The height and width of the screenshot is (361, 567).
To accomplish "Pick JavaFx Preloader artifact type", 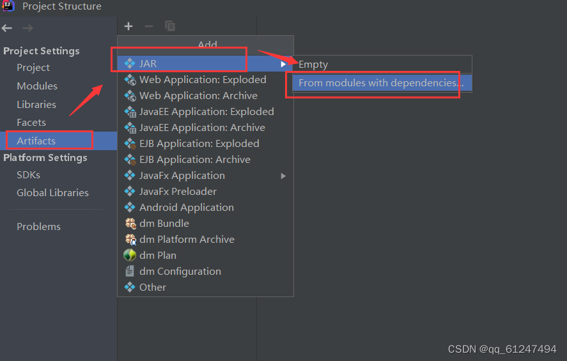I will click(x=205, y=191).
